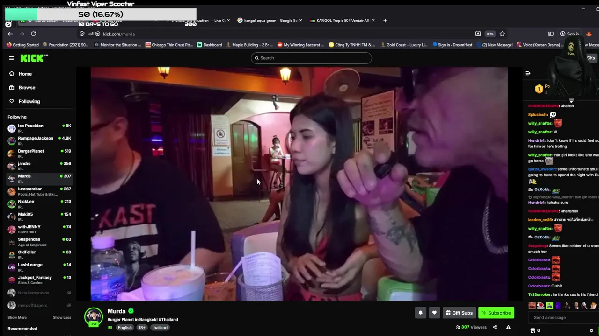Open Browse in the sidebar

click(x=27, y=87)
